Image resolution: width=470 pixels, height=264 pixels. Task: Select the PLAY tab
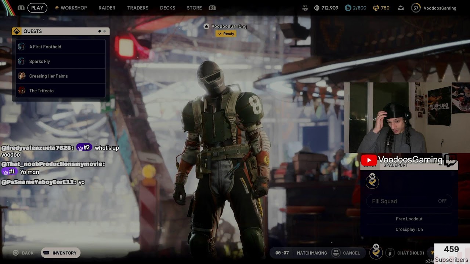(x=37, y=8)
